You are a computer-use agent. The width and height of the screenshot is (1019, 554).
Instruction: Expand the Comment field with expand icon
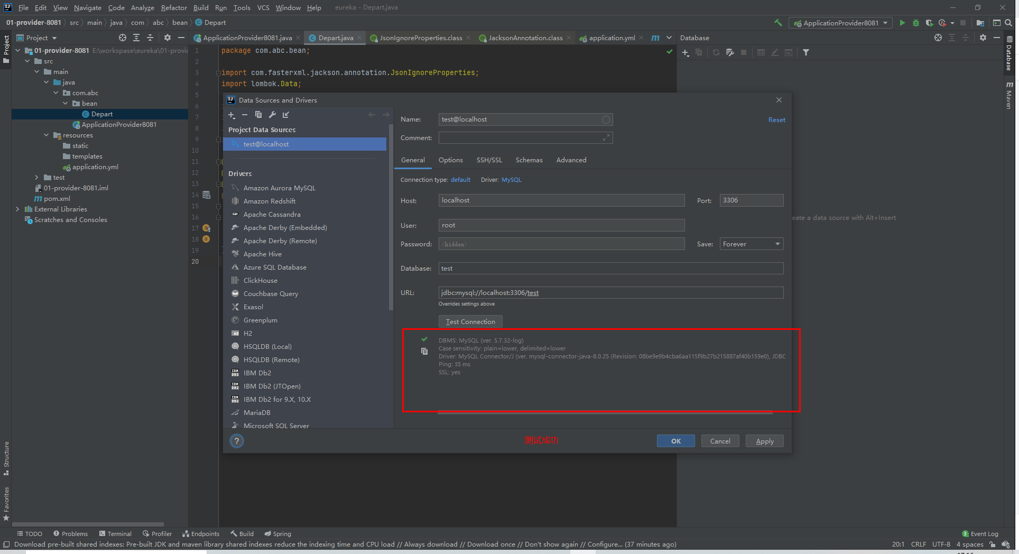pos(606,138)
